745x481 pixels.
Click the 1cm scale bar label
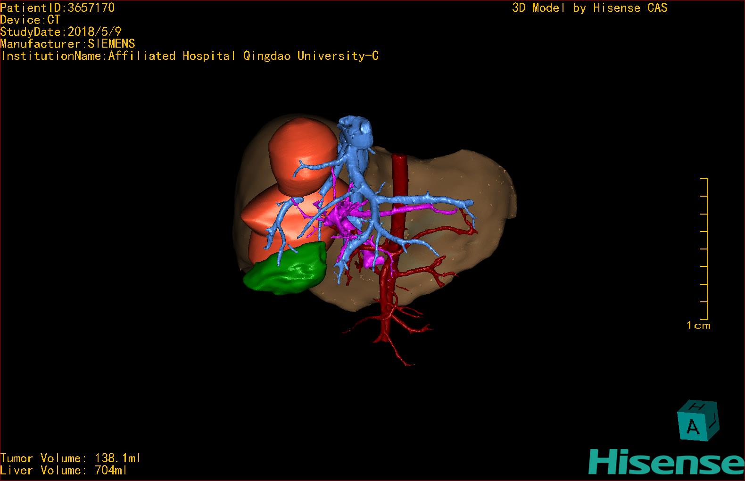pos(698,325)
